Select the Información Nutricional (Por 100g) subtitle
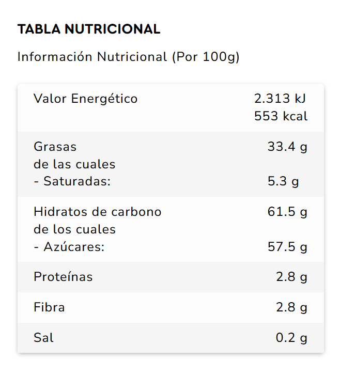355x376 pixels. (128, 57)
